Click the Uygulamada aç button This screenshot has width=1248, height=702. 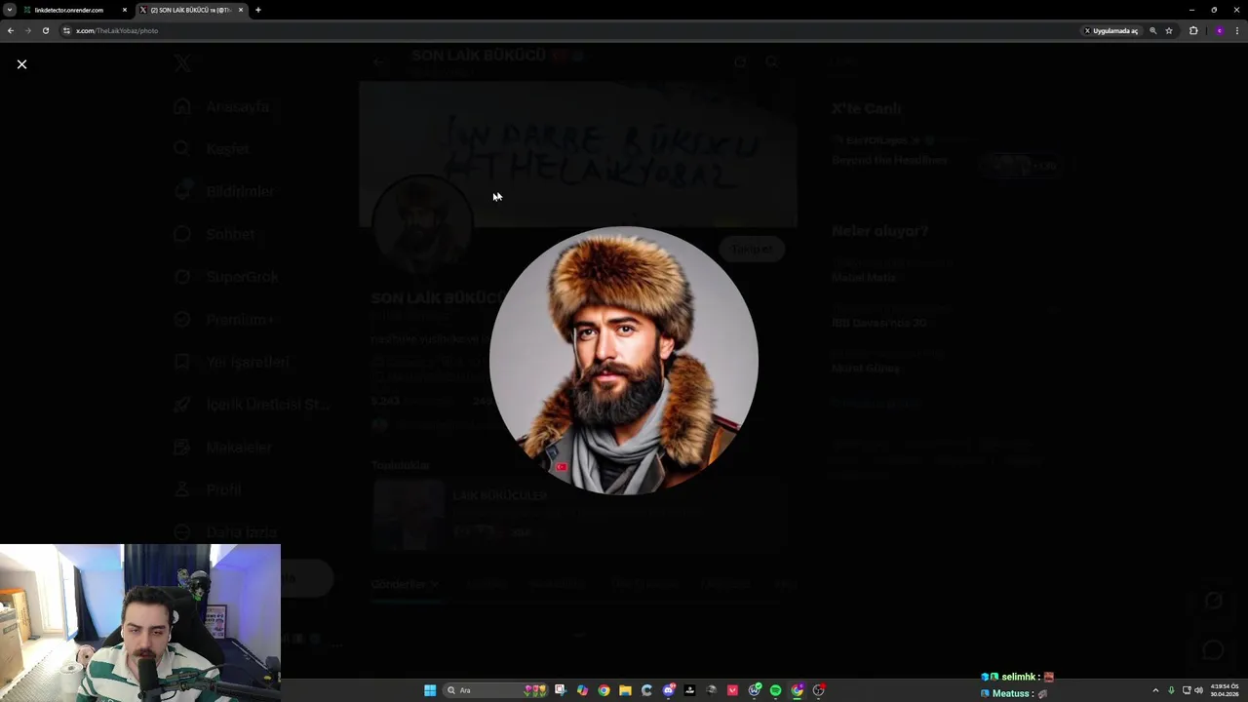tap(1111, 30)
